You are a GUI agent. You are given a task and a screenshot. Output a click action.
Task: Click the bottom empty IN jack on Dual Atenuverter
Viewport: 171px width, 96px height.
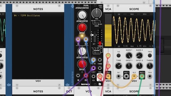pos(78,75)
